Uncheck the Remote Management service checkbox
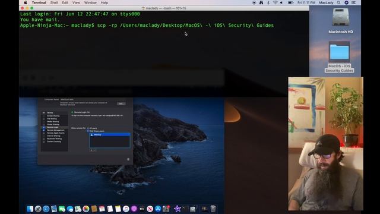380x214 pixels. coord(43,130)
